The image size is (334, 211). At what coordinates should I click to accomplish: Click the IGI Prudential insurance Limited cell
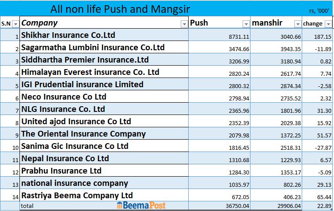point(104,85)
